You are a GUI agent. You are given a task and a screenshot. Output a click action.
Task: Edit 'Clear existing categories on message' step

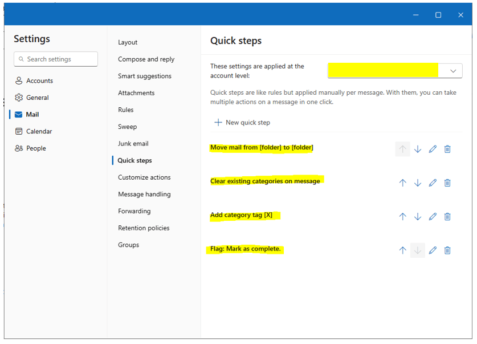[433, 183]
